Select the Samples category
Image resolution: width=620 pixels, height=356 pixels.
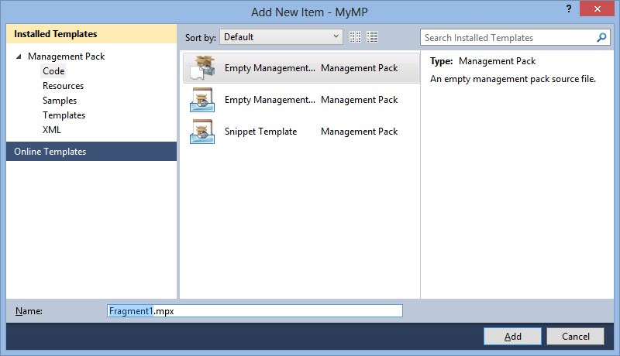coord(60,101)
